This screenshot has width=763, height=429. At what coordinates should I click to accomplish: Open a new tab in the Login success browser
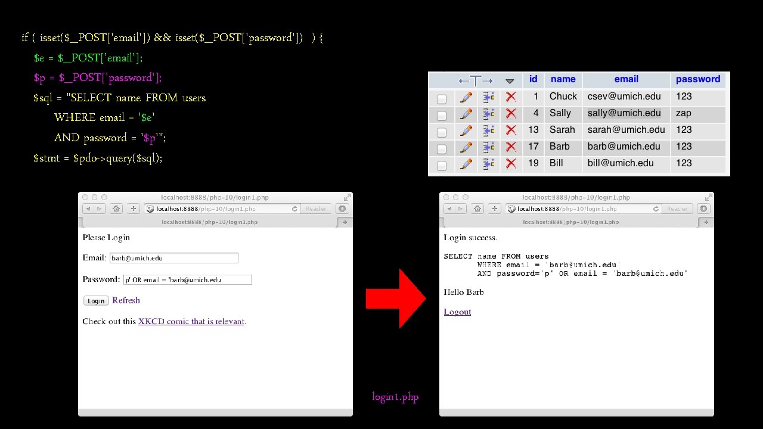coord(706,222)
